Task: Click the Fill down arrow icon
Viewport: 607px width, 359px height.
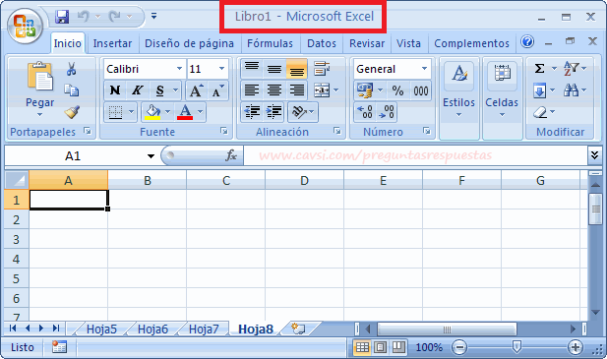Action: (x=540, y=90)
